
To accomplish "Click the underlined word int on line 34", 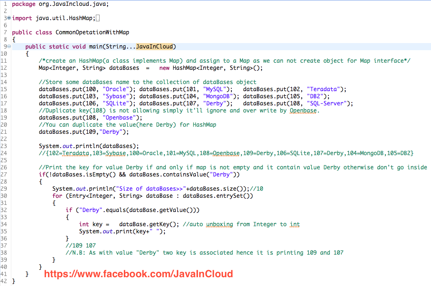I will pos(295,224).
